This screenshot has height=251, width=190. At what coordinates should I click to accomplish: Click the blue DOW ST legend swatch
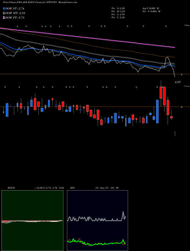coord(4,9)
